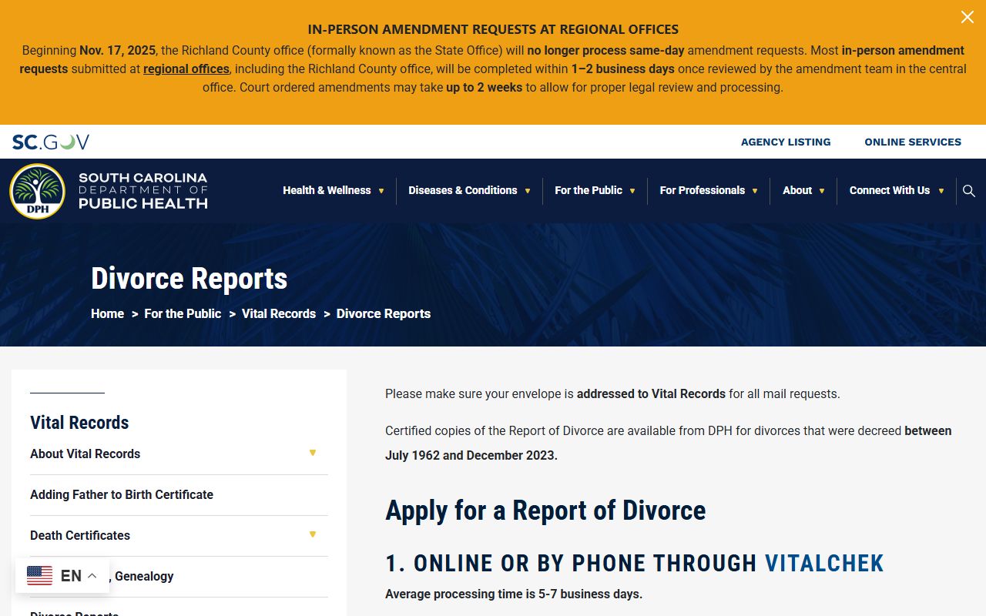The width and height of the screenshot is (986, 616).
Task: Expand the About dropdown arrow
Action: click(x=822, y=191)
